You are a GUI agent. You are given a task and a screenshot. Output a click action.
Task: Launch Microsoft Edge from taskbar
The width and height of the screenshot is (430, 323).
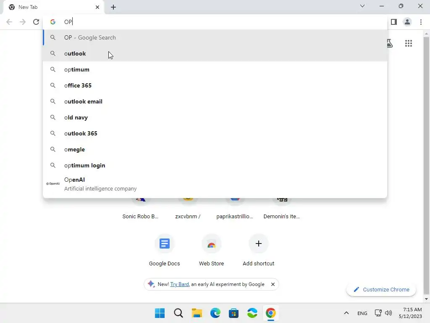tap(215, 313)
